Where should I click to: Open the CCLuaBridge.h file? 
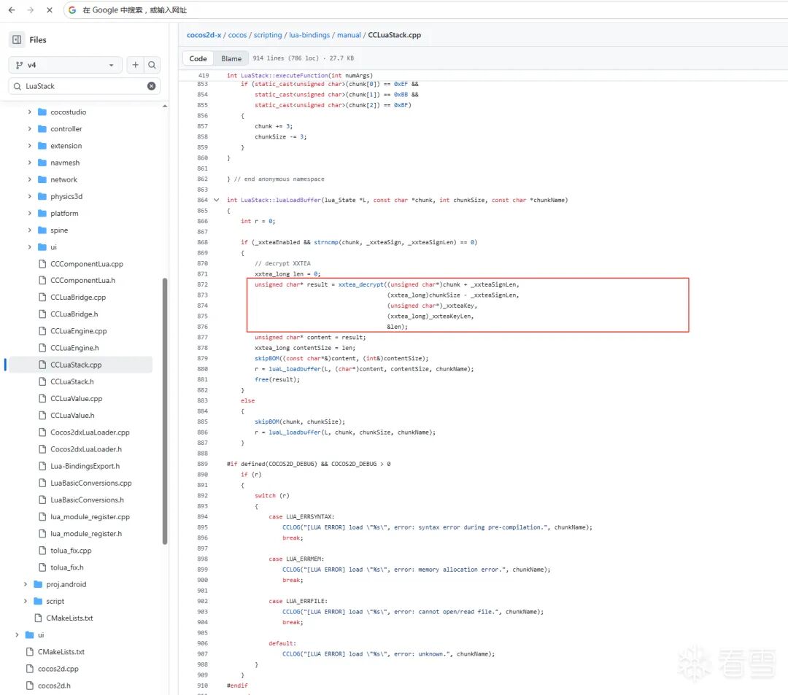tap(74, 314)
